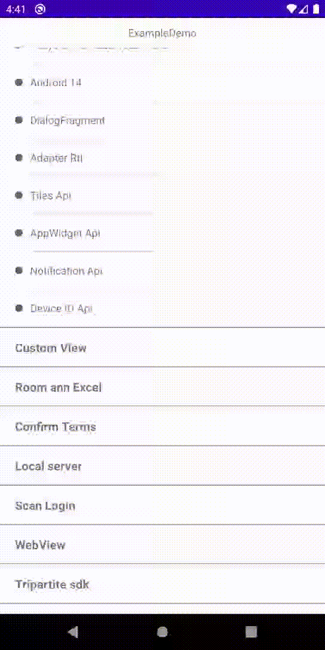Open the Android 14 item

[x=56, y=82]
